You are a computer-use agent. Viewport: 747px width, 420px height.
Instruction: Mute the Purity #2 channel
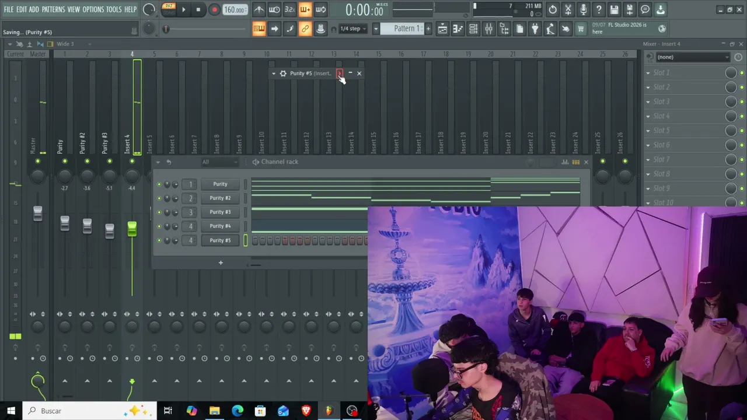[159, 198]
